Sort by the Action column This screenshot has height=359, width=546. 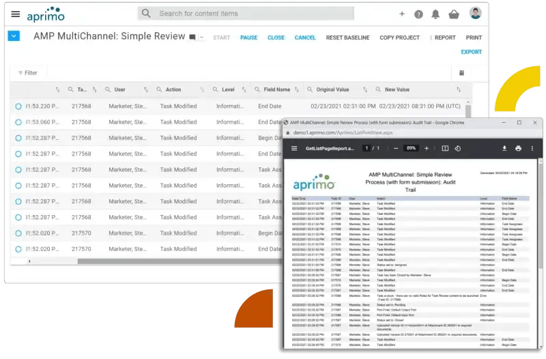pyautogui.click(x=202, y=89)
